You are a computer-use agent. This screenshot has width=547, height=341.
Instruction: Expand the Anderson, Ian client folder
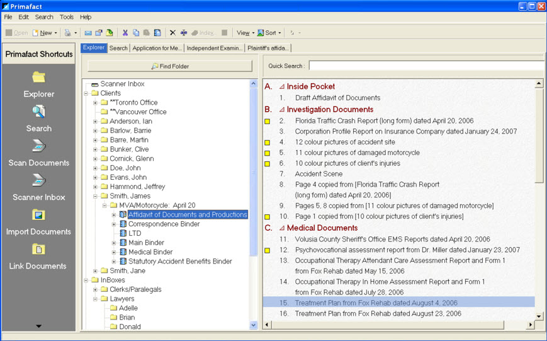point(95,121)
